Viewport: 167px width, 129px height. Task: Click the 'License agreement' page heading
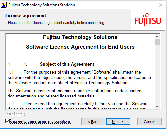(x=26, y=16)
